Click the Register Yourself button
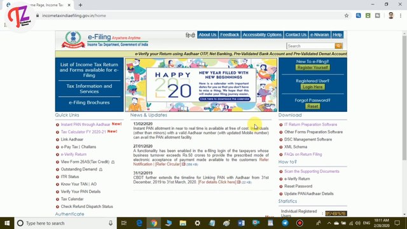The height and width of the screenshot is (229, 407). [312, 67]
